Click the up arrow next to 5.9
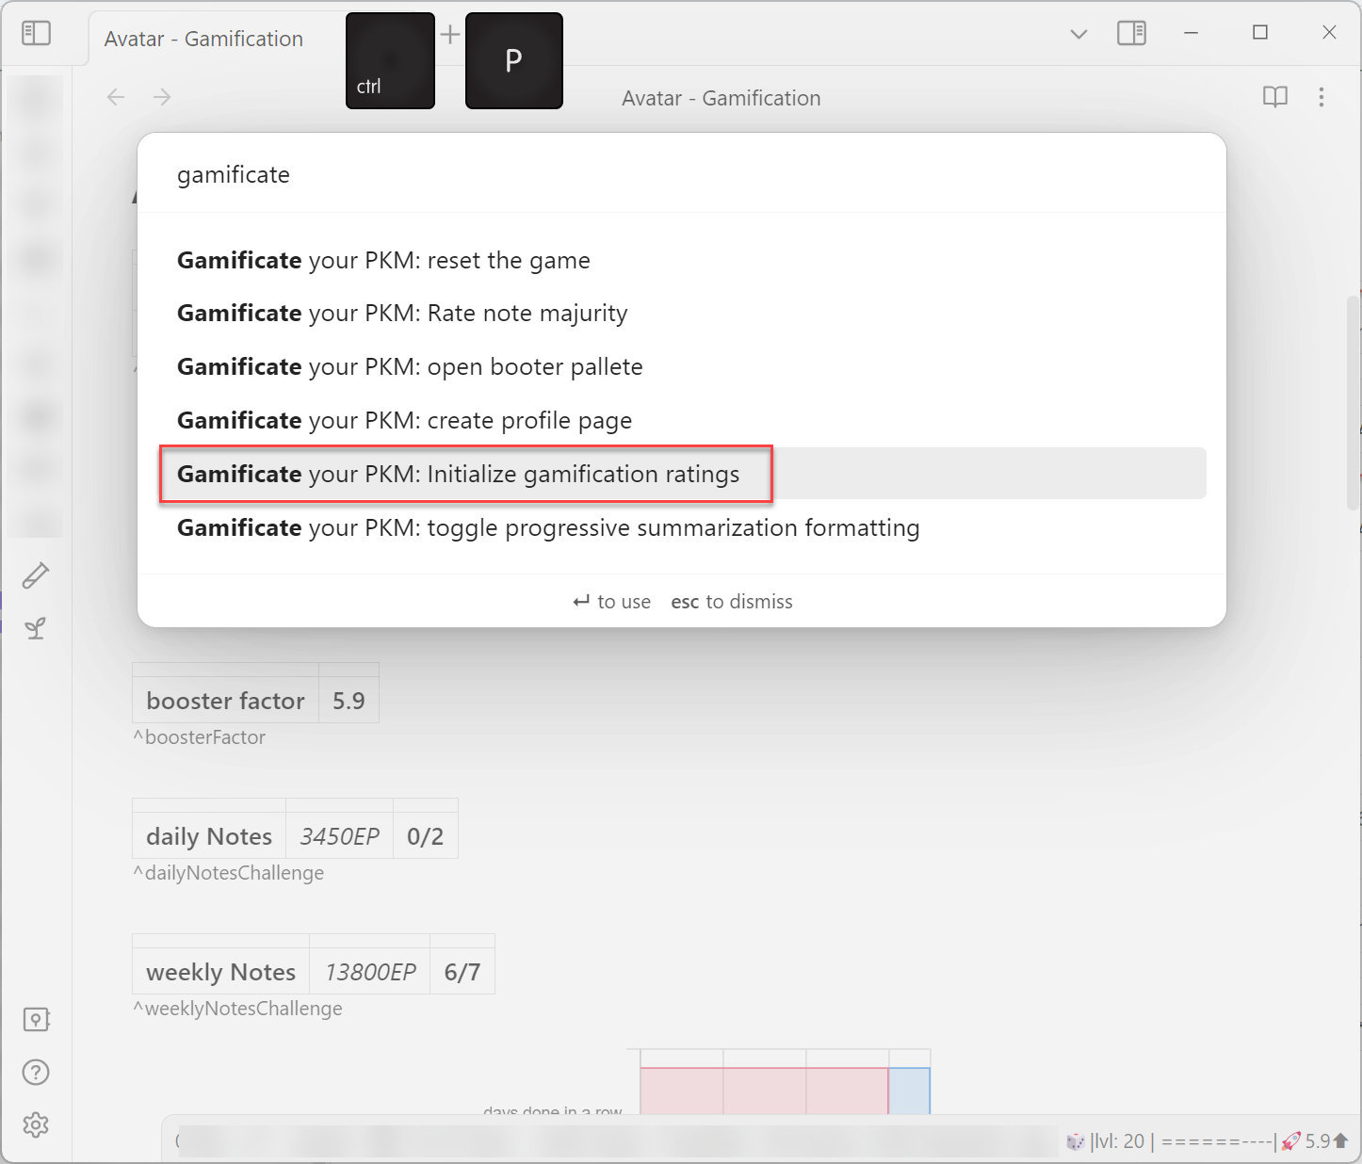Screen dimensions: 1362x1164 (x=1341, y=1139)
